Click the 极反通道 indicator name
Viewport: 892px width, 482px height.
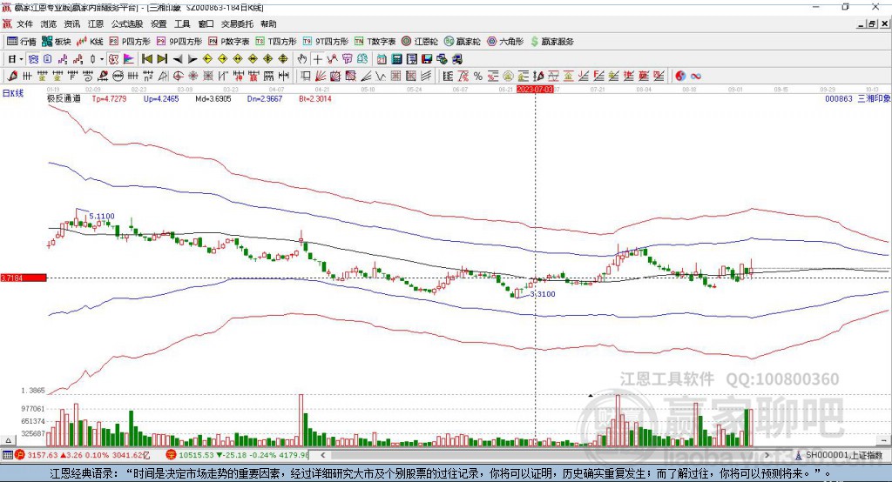64,98
